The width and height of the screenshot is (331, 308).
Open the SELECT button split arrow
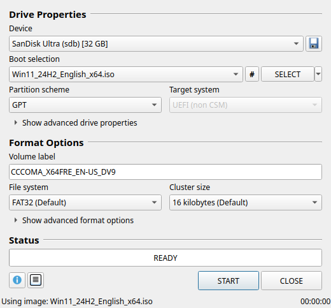[x=318, y=74]
